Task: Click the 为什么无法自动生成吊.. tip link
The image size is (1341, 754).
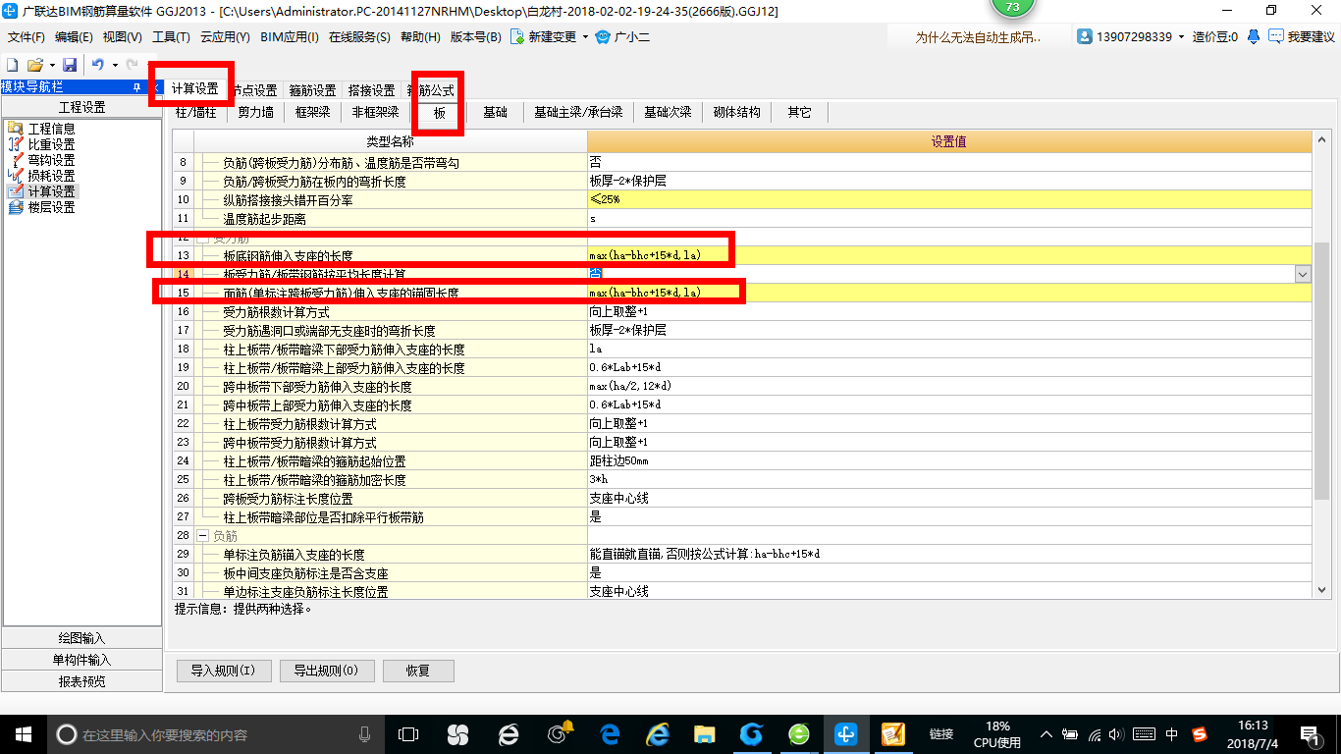Action: [x=978, y=37]
